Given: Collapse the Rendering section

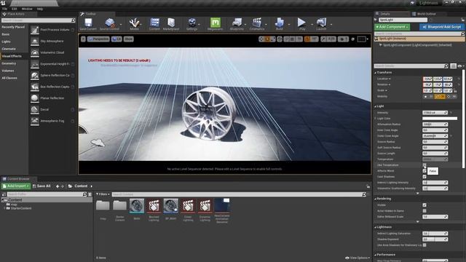Looking at the screenshot, I should 376,199.
